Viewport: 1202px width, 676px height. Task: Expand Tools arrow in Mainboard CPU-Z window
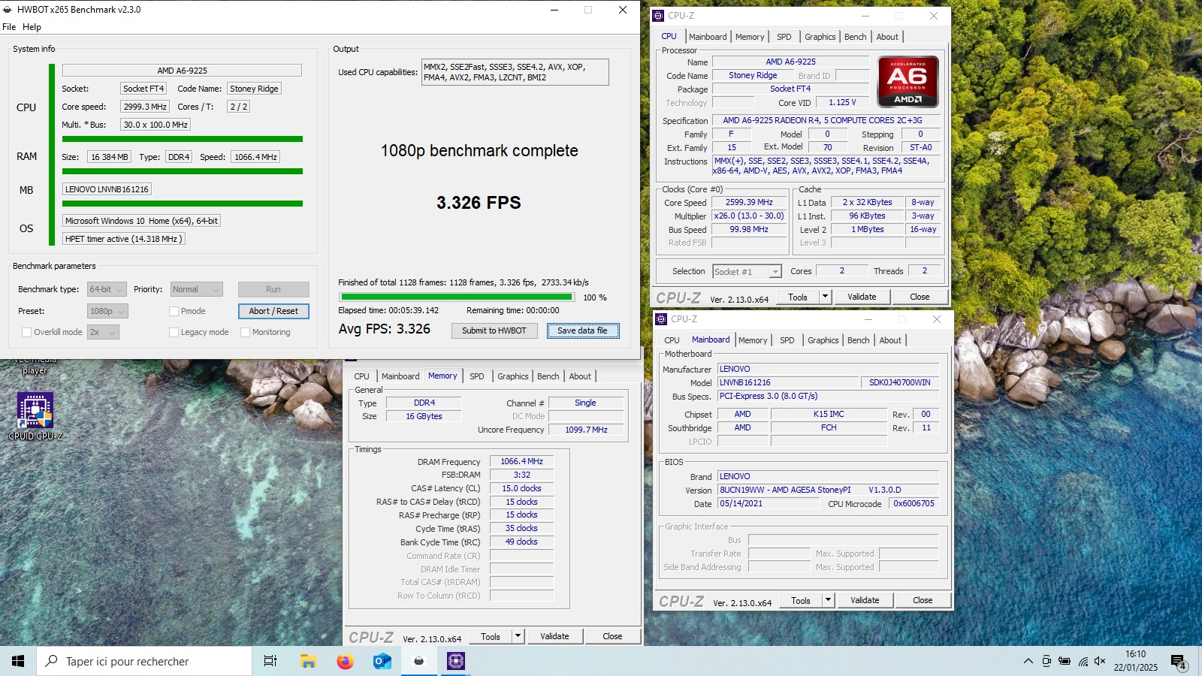[828, 600]
